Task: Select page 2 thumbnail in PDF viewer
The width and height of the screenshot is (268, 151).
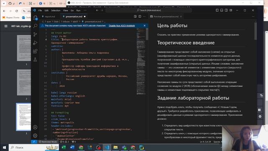Action: coord(24,82)
